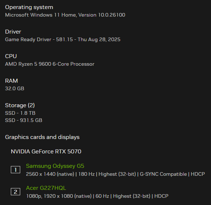211x205 pixels.
Task: Click the display 1 number icon
Action: click(16, 170)
